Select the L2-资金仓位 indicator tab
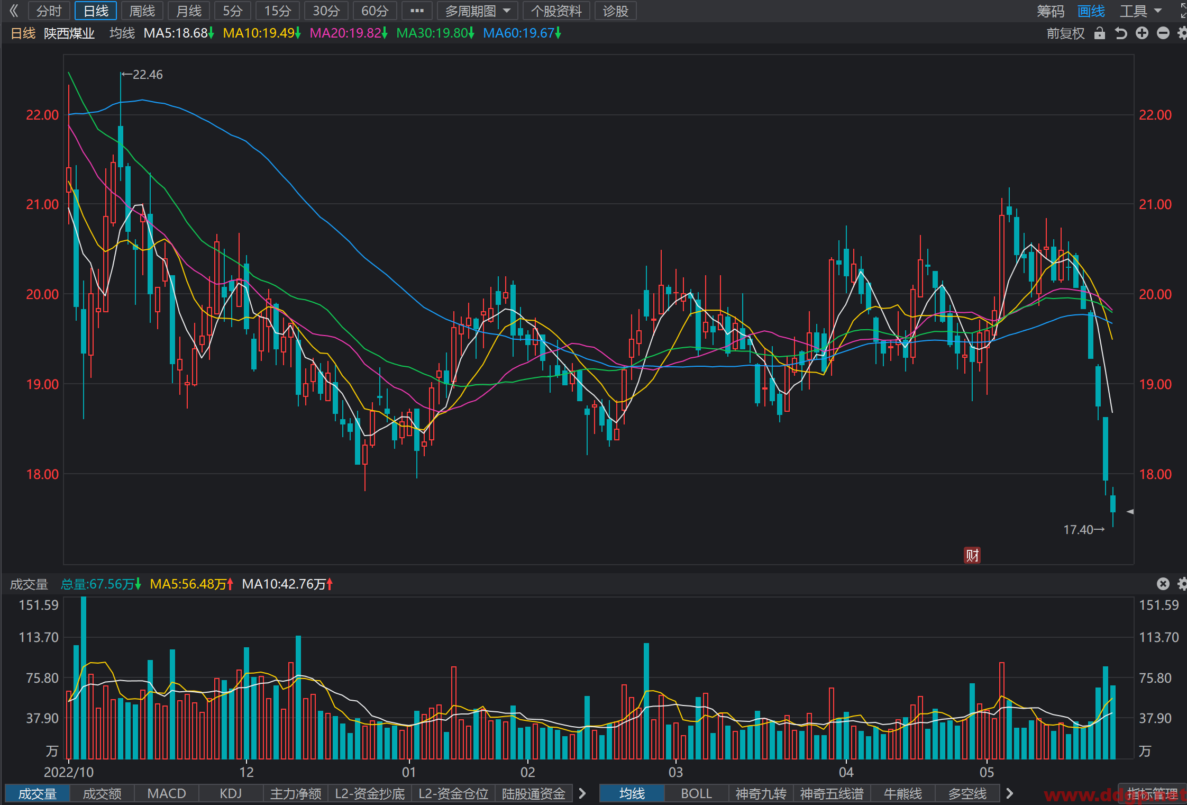The height and width of the screenshot is (805, 1187). [x=453, y=794]
